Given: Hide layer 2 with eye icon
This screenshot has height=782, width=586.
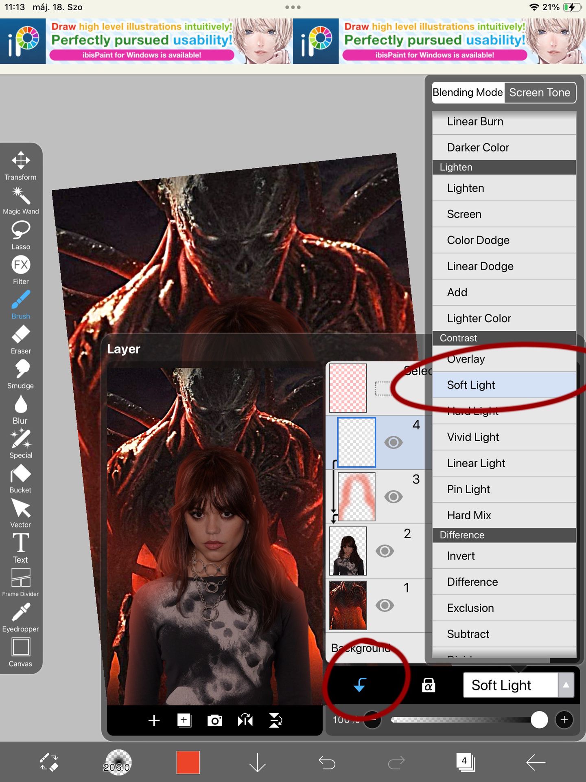Looking at the screenshot, I should pyautogui.click(x=385, y=551).
